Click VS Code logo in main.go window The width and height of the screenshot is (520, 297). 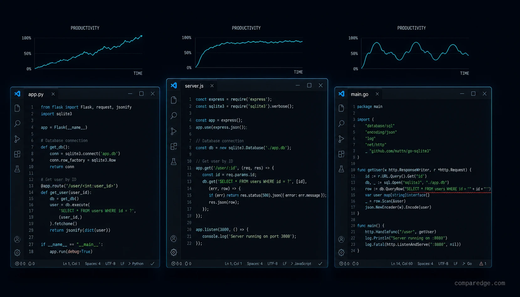pos(342,94)
